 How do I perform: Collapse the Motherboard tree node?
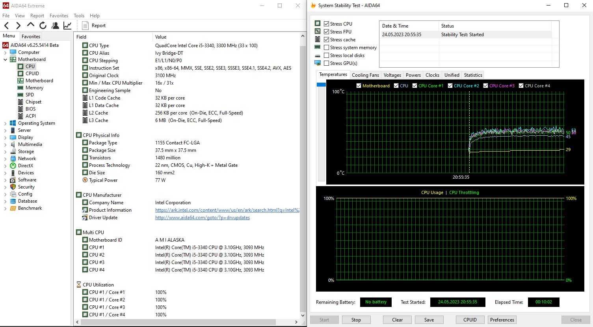[5, 59]
